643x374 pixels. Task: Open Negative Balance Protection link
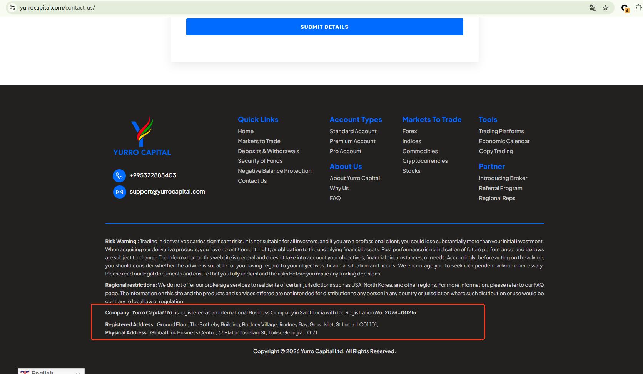click(x=275, y=171)
